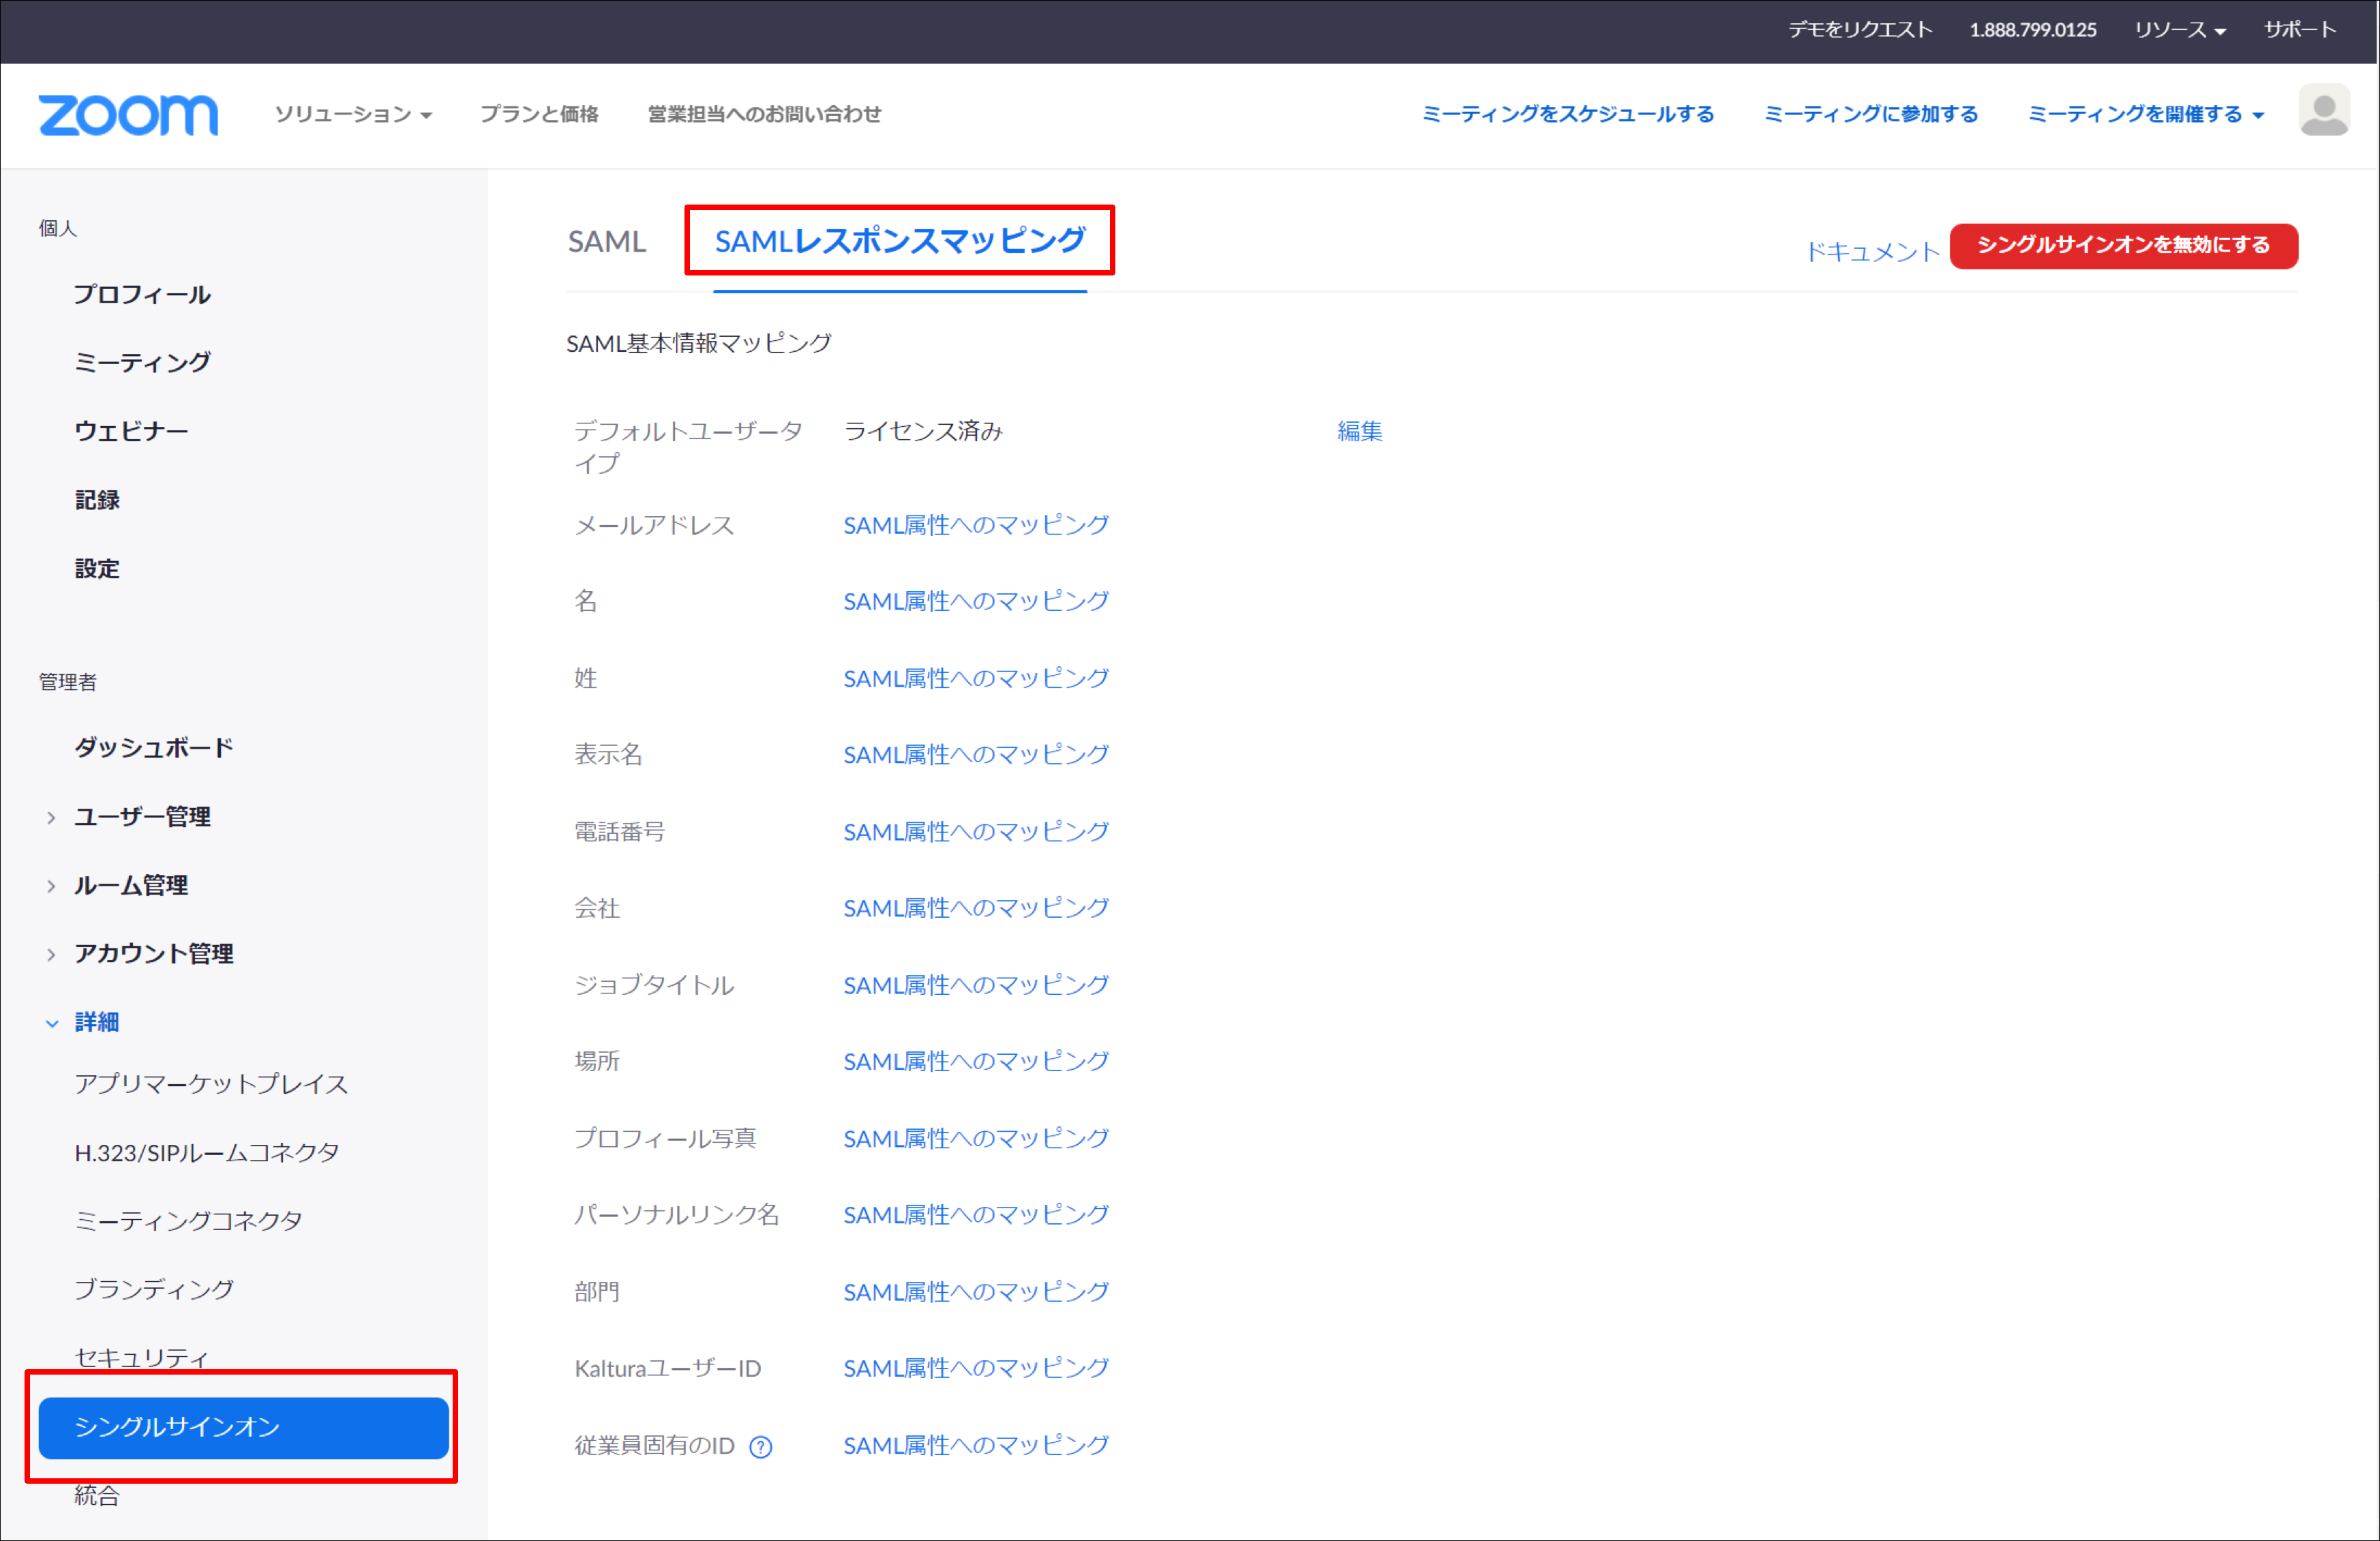
Task: Select シングルサインオン in the sidebar
Action: [x=243, y=1427]
